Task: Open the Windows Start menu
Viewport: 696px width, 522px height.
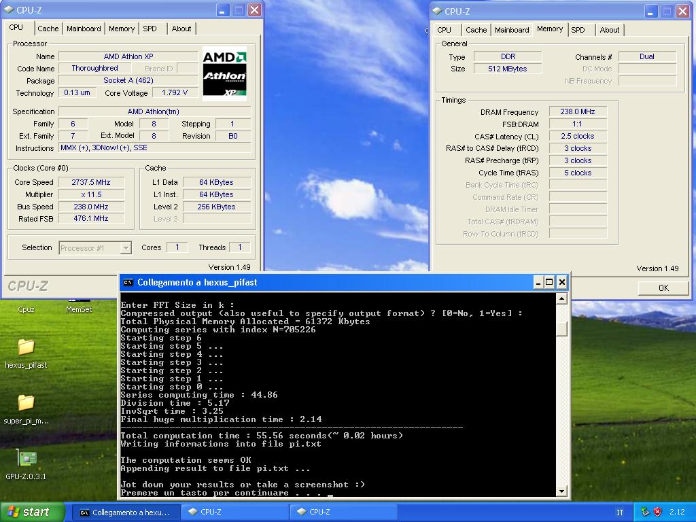Action: tap(32, 512)
